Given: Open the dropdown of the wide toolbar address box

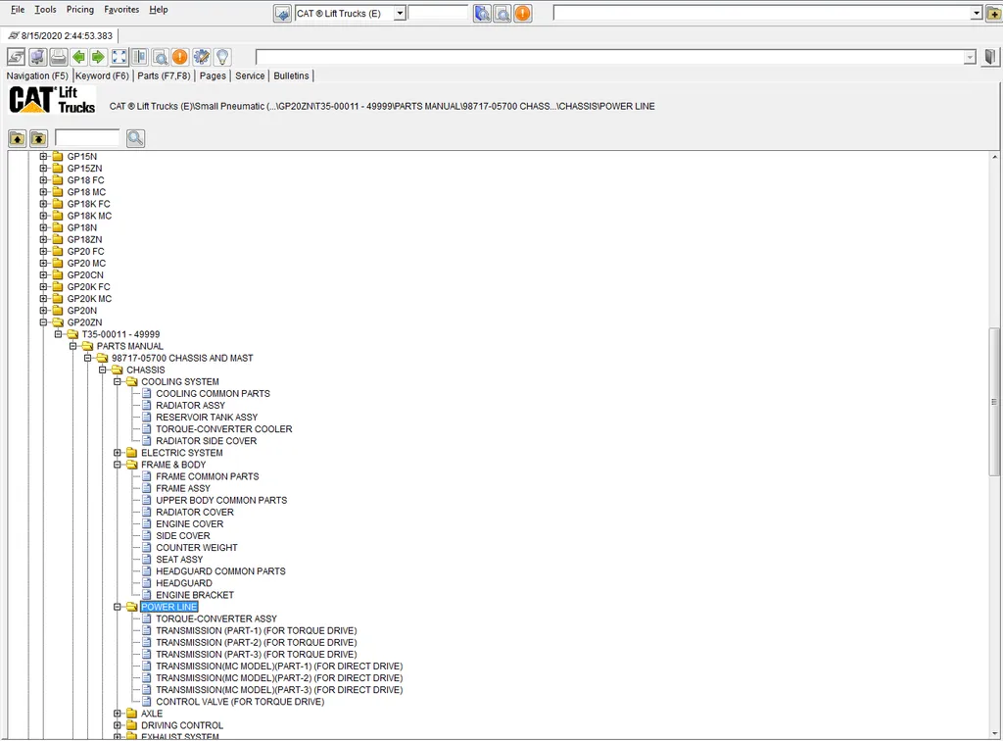Looking at the screenshot, I should 970,58.
